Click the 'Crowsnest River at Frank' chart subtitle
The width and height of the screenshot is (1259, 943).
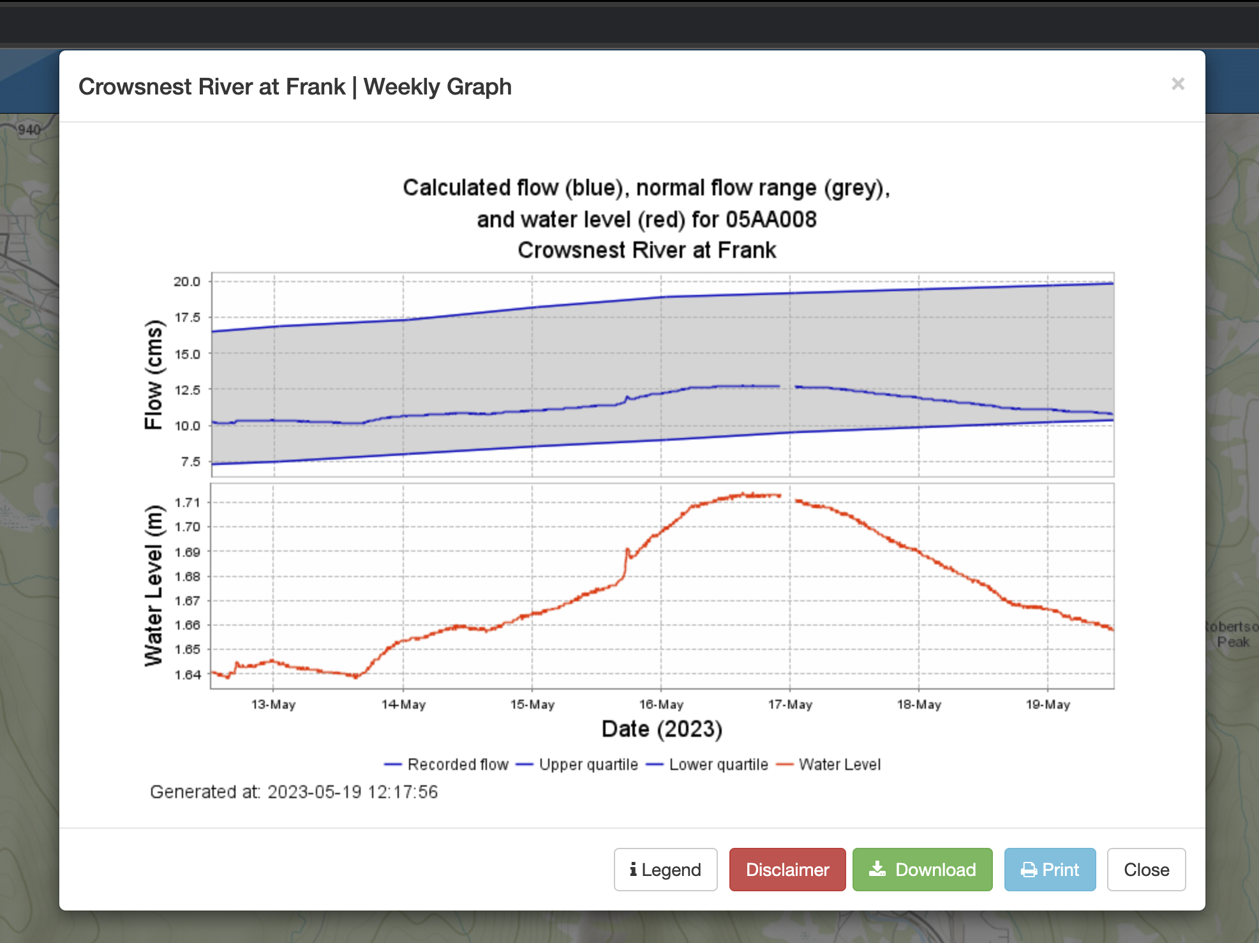tap(646, 250)
